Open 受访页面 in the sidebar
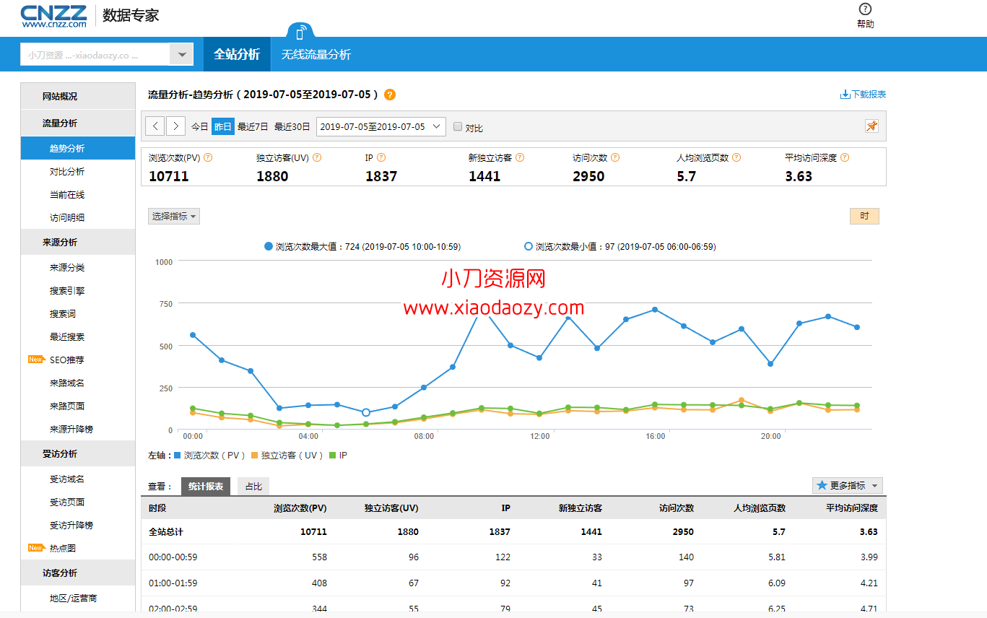Image resolution: width=987 pixels, height=618 pixels. point(67,502)
